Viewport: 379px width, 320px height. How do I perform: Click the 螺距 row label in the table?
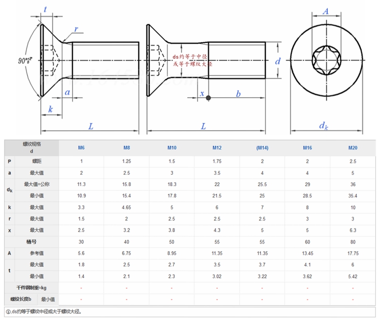pyautogui.click(x=37, y=161)
